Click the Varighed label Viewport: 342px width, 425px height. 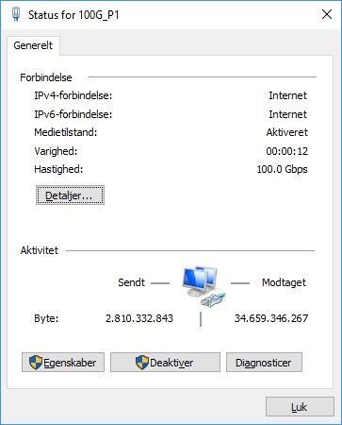click(x=56, y=151)
